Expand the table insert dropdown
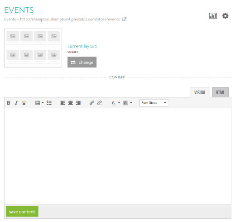The image size is (240, 222). point(43,103)
